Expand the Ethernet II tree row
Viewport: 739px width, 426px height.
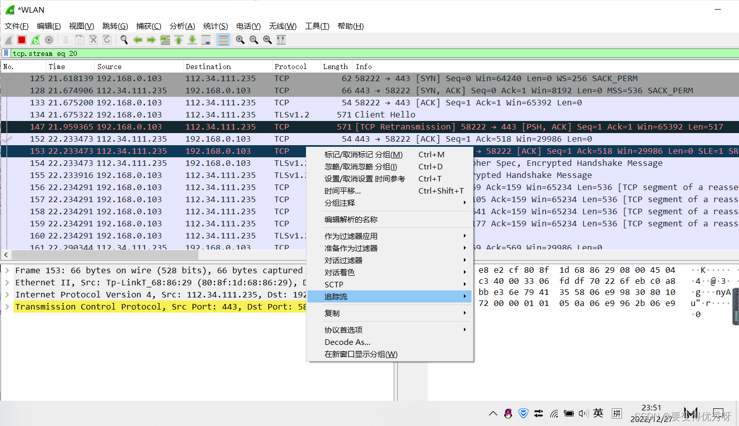(7, 283)
